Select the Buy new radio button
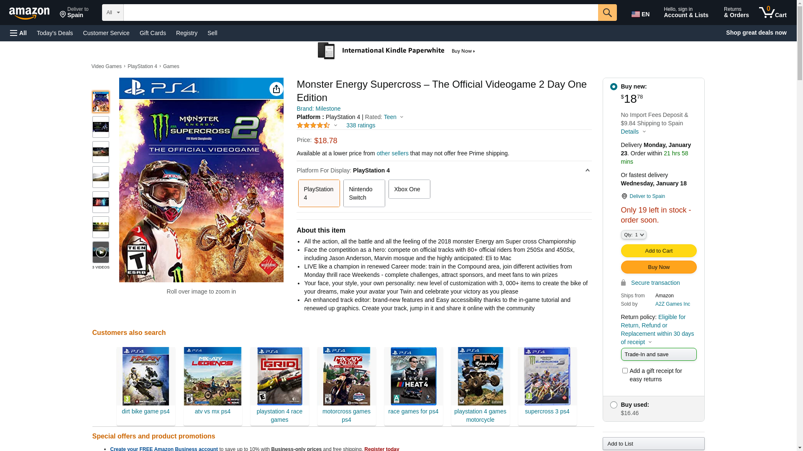 click(x=614, y=87)
